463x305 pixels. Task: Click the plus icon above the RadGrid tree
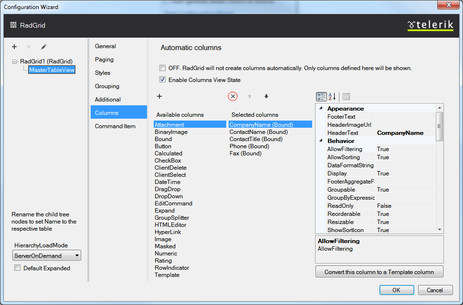[x=14, y=47]
